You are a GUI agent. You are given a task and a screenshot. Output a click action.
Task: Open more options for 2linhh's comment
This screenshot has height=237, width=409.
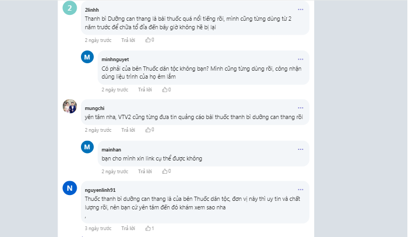pyautogui.click(x=300, y=10)
